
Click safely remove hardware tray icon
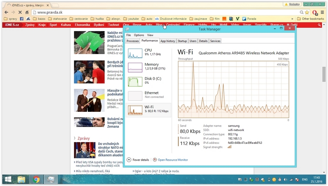click(251, 179)
